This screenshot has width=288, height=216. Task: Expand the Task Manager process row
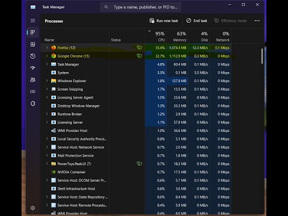(x=47, y=64)
